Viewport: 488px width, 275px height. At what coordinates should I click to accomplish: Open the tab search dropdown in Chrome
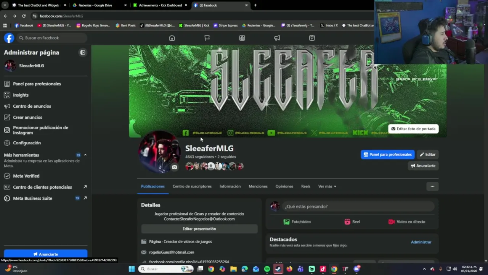(5, 5)
